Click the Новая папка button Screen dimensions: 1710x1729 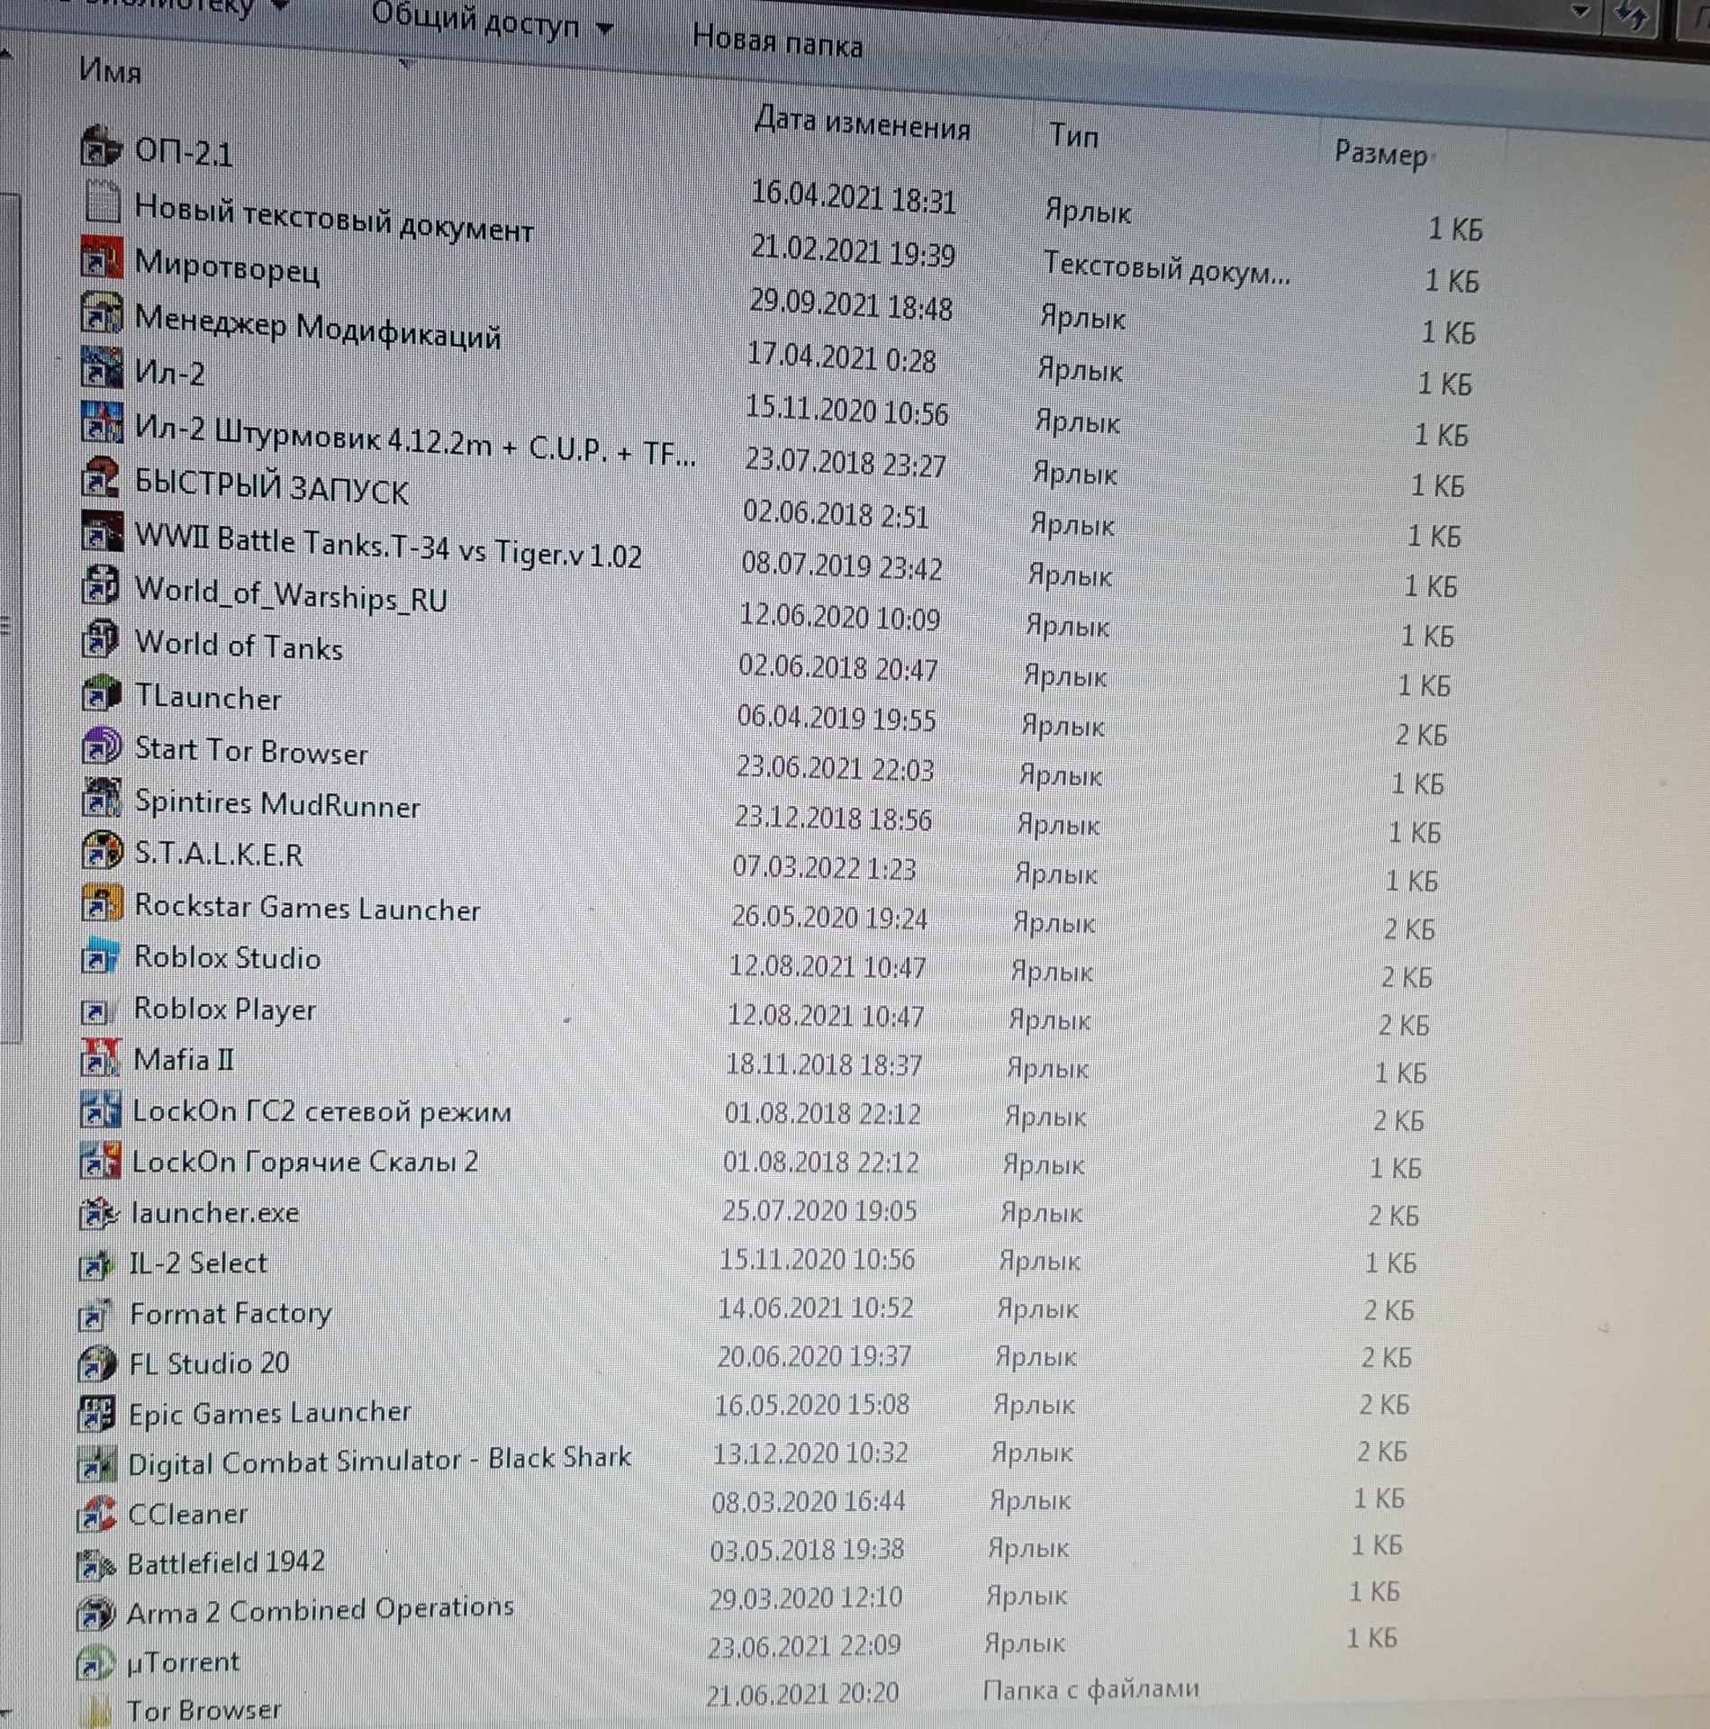pos(777,41)
